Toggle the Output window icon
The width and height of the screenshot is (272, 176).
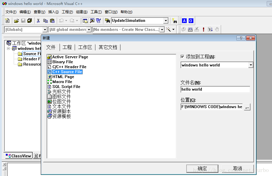tap(92, 21)
